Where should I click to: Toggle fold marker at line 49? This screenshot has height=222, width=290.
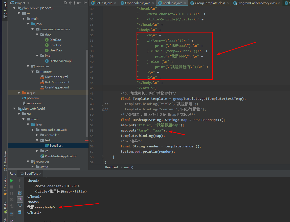[103, 109]
